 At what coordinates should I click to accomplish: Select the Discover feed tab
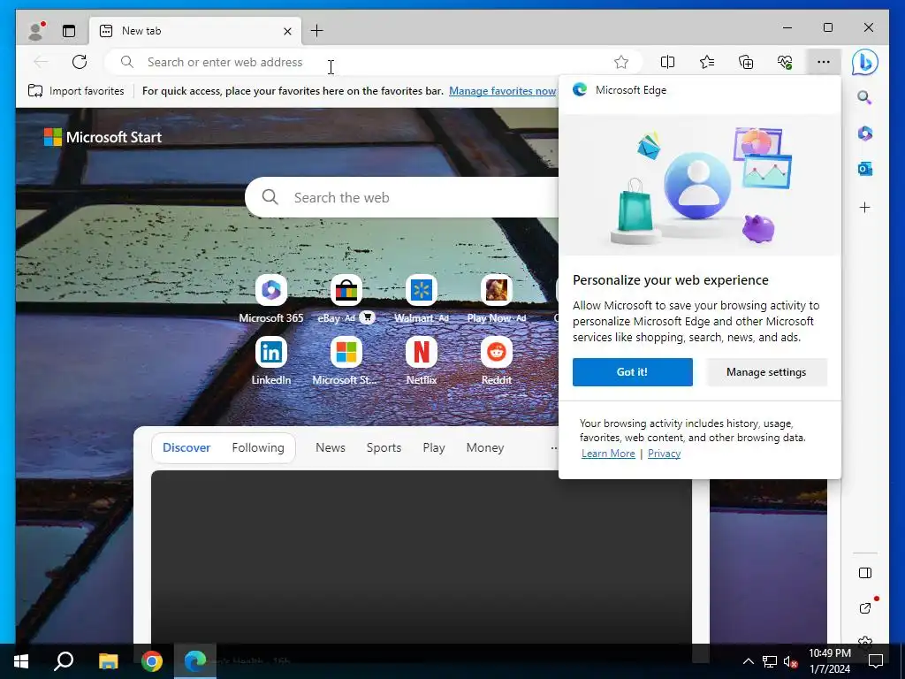click(186, 447)
